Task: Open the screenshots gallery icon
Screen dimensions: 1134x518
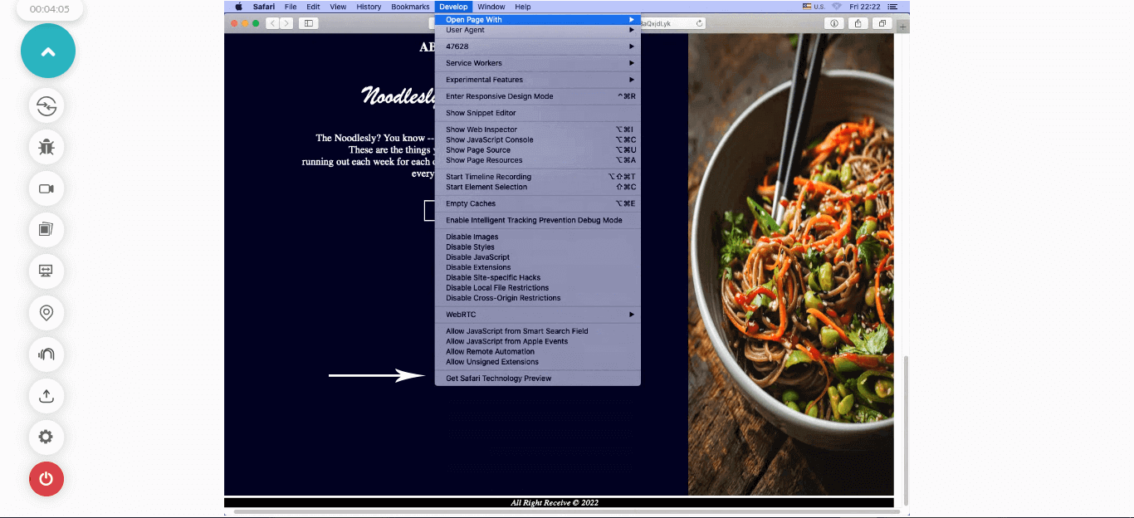Action: click(46, 230)
